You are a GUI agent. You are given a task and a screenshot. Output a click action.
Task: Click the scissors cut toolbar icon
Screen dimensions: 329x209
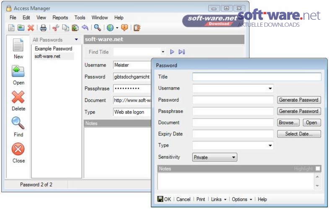click(x=56, y=28)
